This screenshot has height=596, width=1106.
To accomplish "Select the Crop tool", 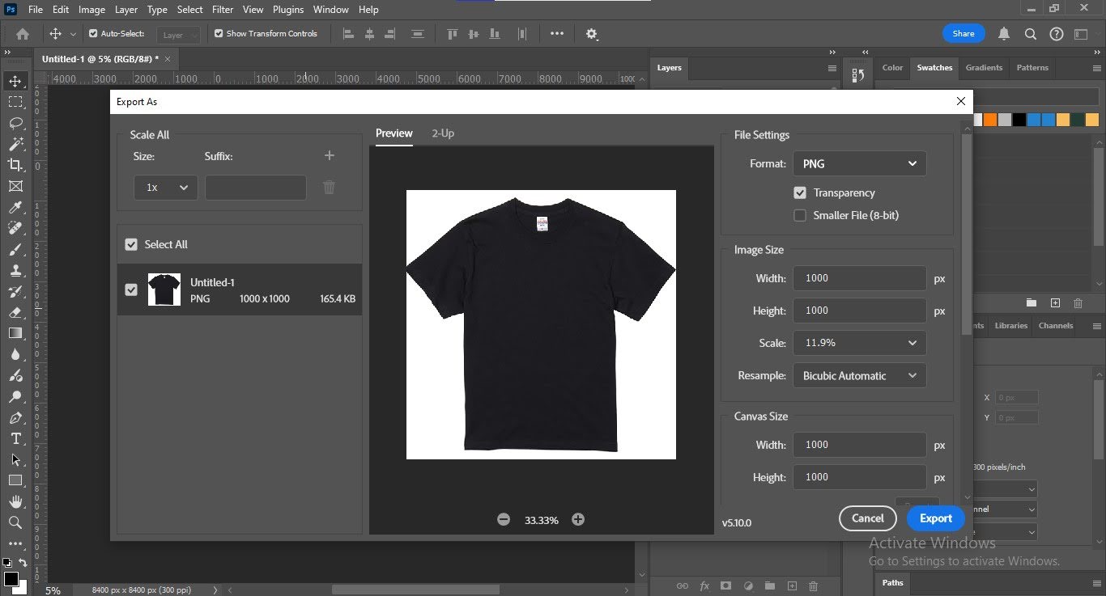I will click(x=15, y=165).
